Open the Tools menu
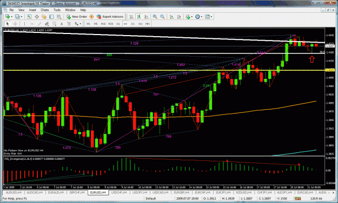Image resolution: width=338 pixels, height=203 pixels. [x=57, y=10]
